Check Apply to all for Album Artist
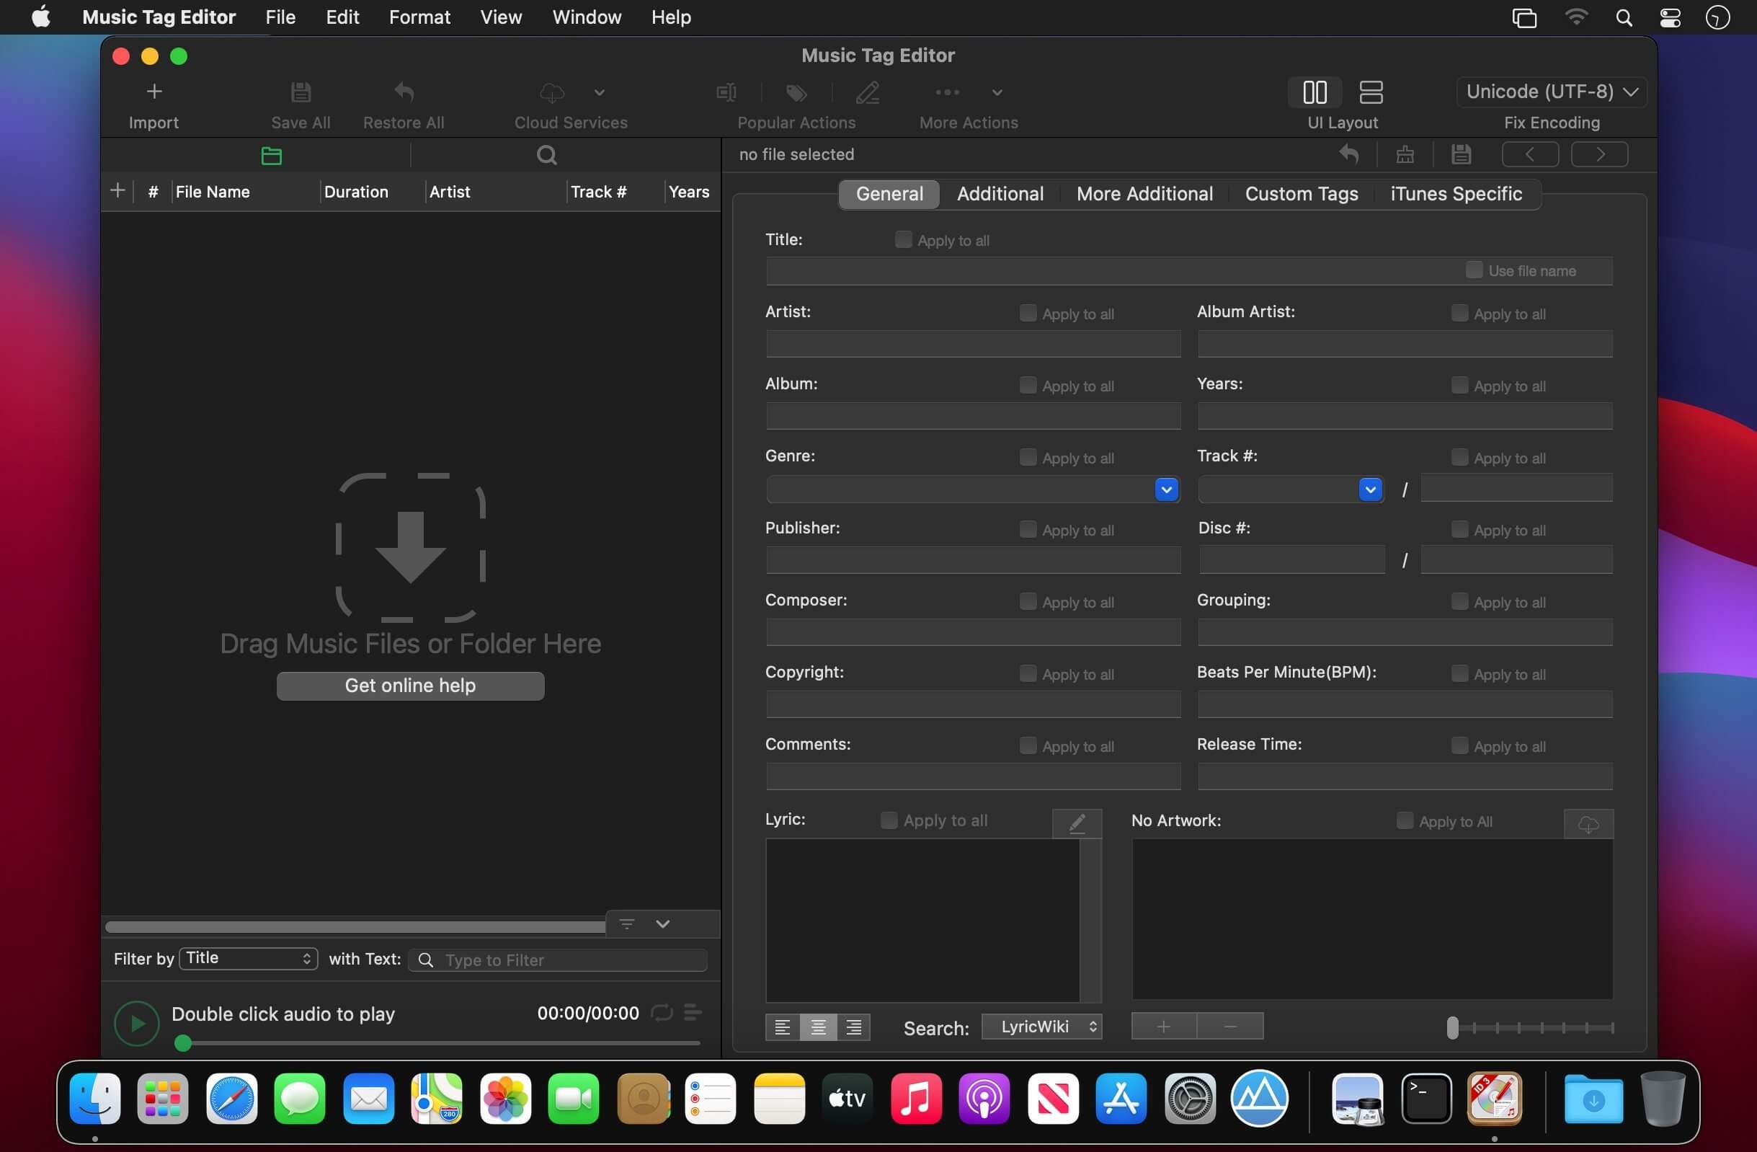The width and height of the screenshot is (1757, 1152). click(1459, 313)
